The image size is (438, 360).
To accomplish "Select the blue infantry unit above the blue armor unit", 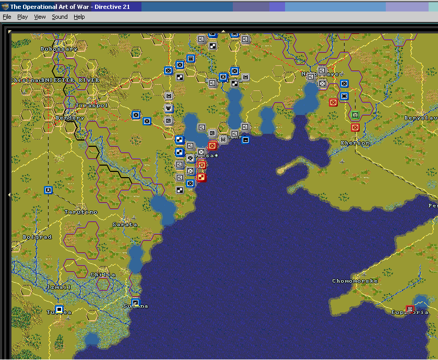I will coord(344,84).
